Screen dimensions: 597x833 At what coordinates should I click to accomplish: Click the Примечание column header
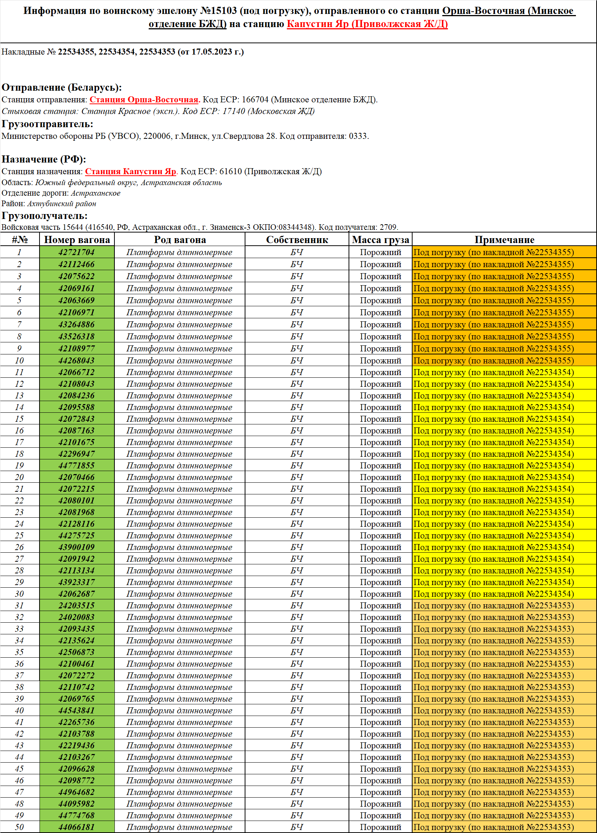pyautogui.click(x=504, y=240)
